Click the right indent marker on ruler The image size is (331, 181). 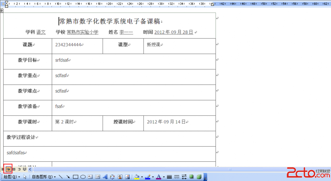point(213,4)
